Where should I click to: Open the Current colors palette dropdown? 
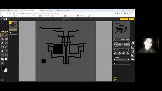[121, 60]
